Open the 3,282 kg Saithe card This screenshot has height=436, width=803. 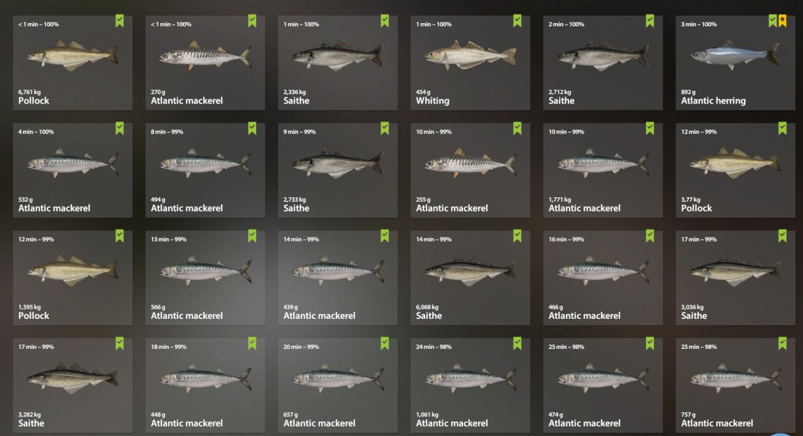(73, 385)
